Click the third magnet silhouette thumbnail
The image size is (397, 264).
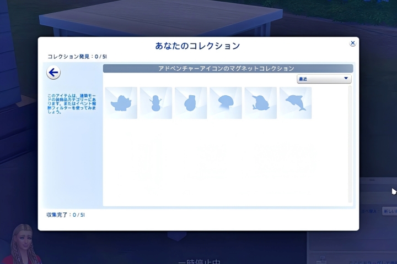(190, 103)
